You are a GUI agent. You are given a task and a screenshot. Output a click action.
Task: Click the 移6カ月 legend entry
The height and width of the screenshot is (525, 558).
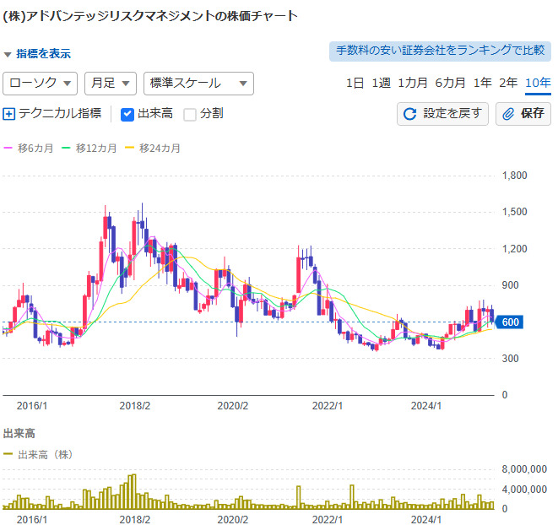[29, 148]
